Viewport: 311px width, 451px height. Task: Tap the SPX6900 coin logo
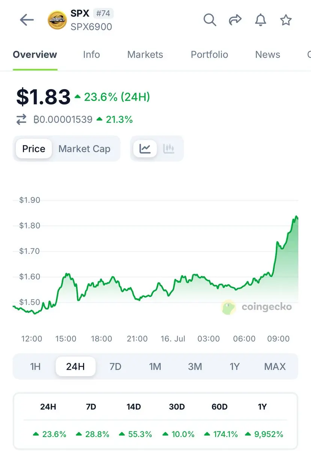[x=57, y=20]
